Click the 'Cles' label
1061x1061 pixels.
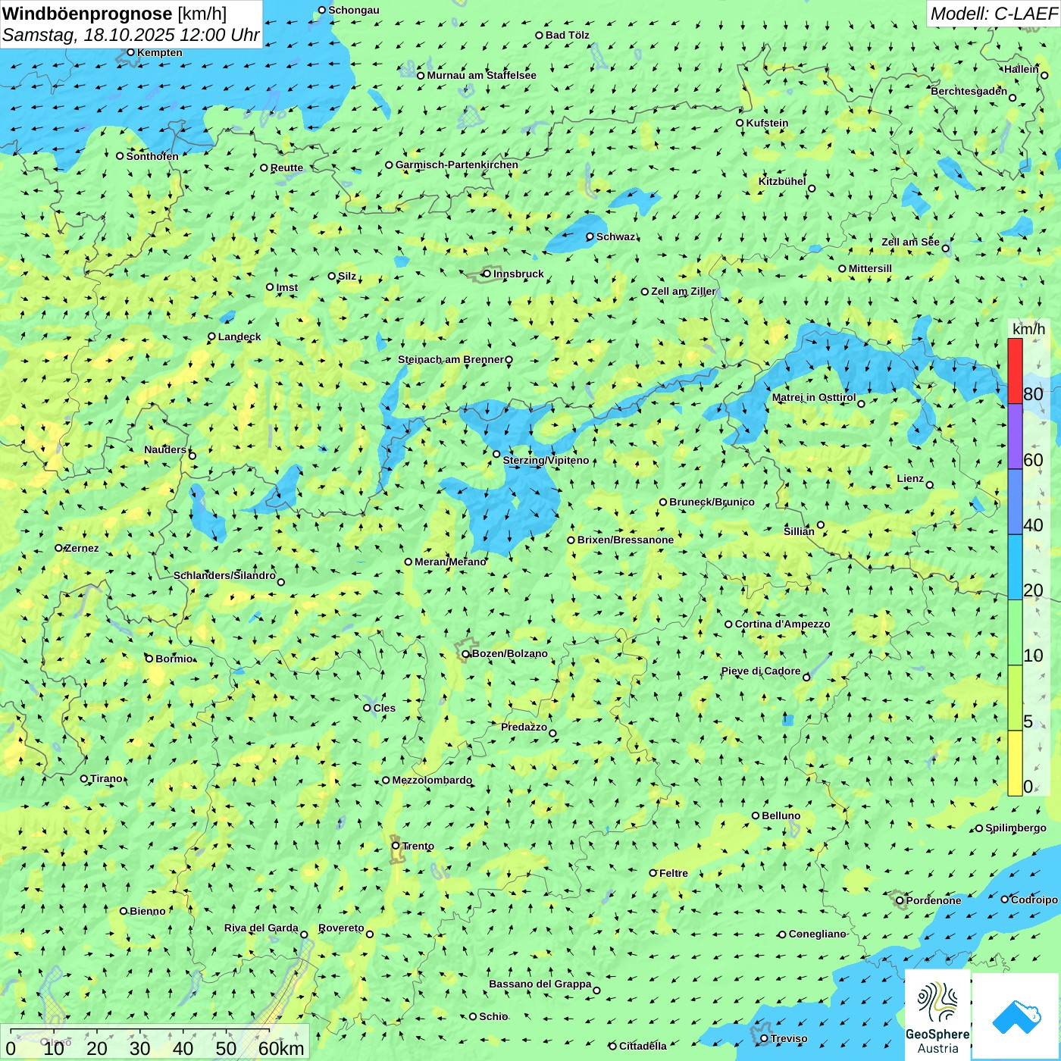tap(384, 708)
